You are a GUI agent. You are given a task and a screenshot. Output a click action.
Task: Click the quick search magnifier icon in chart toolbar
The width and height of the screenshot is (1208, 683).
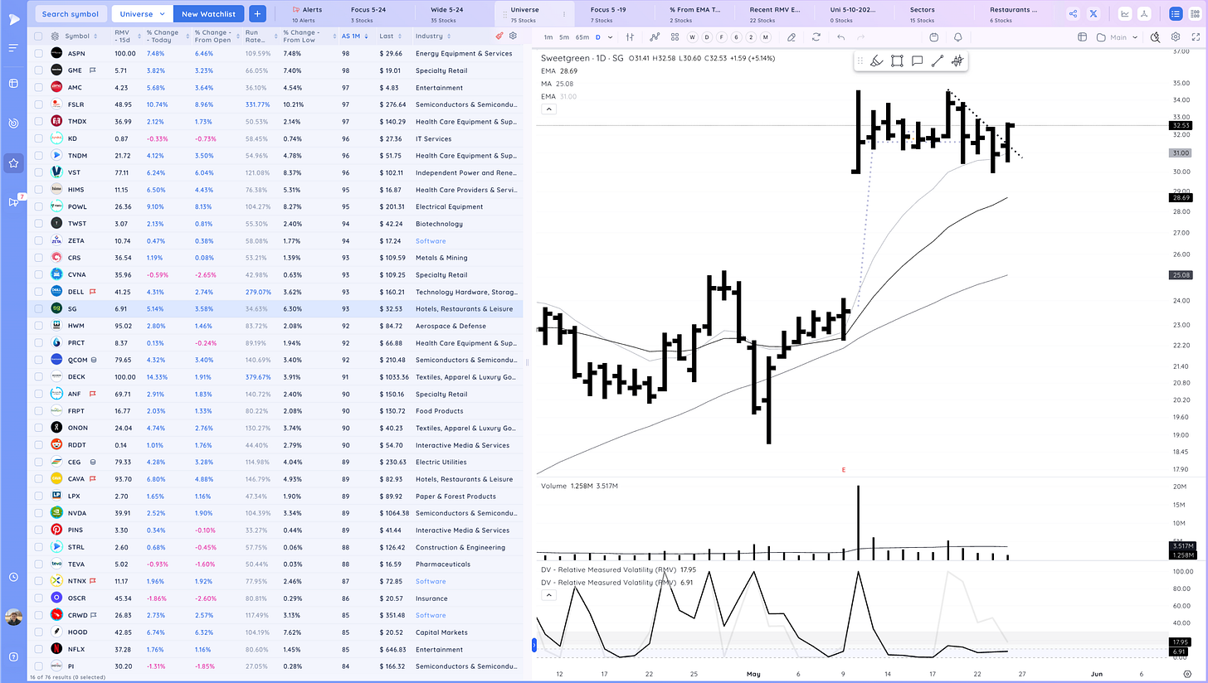pos(1157,36)
